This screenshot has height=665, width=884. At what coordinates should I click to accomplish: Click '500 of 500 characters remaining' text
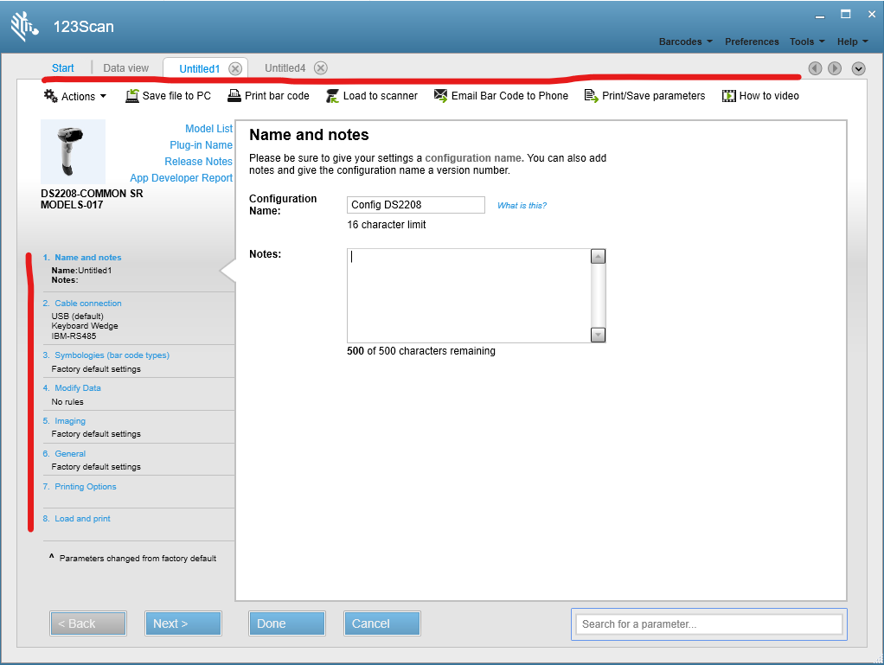[421, 350]
